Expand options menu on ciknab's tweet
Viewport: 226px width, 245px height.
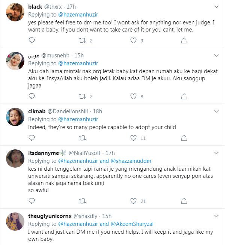[217, 111]
